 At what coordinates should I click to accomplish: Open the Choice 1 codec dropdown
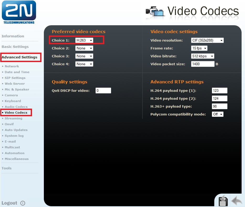tap(84, 40)
